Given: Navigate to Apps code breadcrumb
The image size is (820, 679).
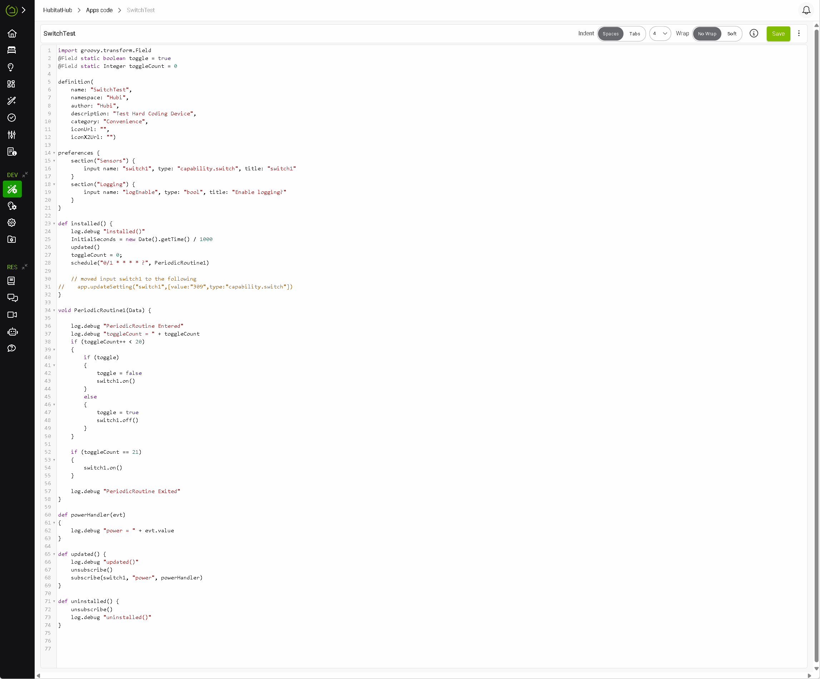Looking at the screenshot, I should (x=99, y=10).
